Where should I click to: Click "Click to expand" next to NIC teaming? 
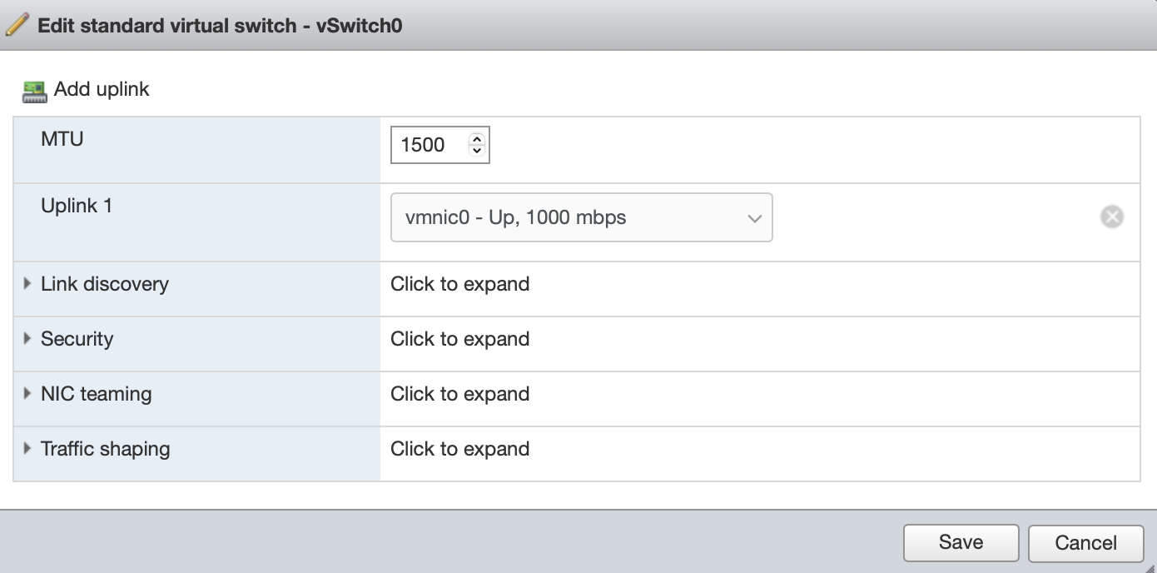pyautogui.click(x=459, y=394)
